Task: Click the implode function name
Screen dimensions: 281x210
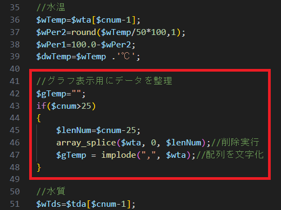Action: pos(118,155)
